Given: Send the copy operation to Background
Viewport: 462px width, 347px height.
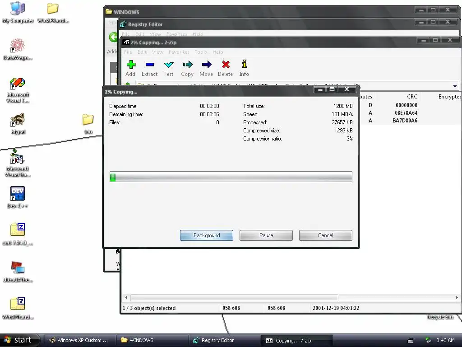Looking at the screenshot, I should point(207,235).
